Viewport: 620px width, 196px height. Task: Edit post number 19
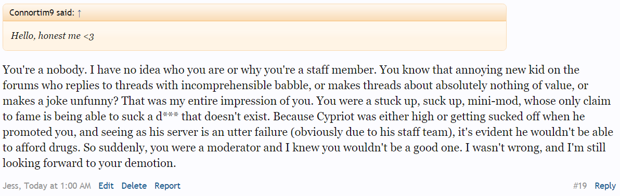pyautogui.click(x=106, y=186)
